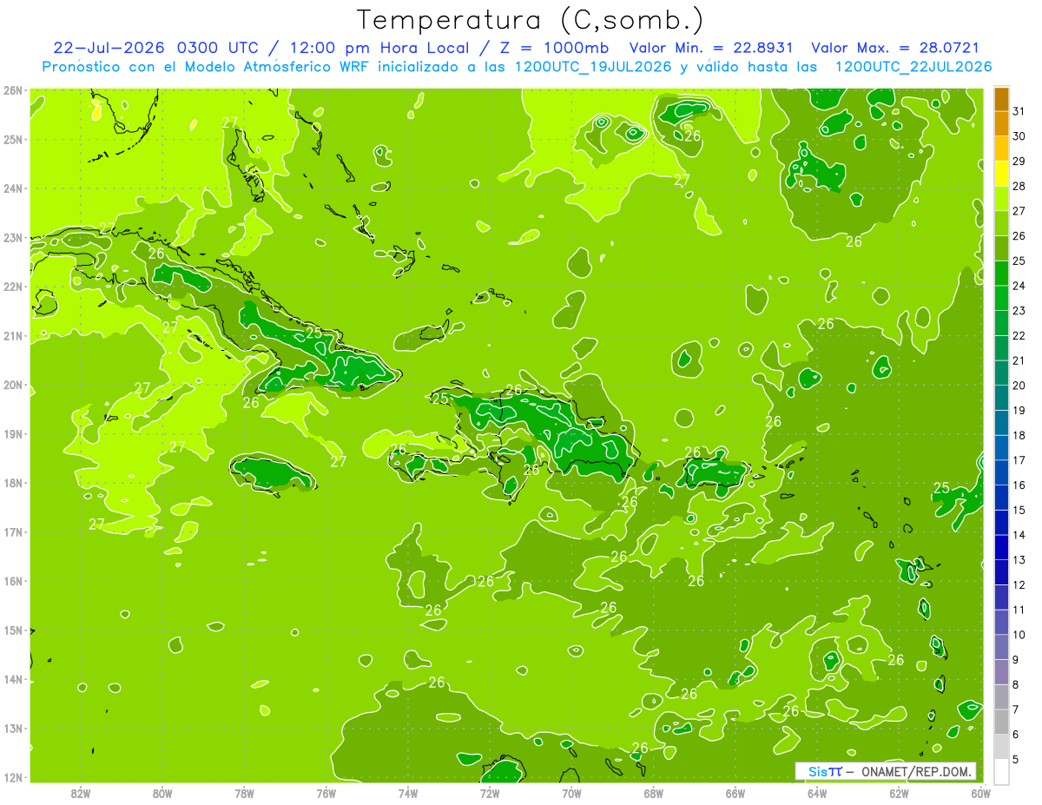Pick the yellow swatch between 28 and 29
This screenshot has width=1042, height=805.
pyautogui.click(x=1001, y=174)
